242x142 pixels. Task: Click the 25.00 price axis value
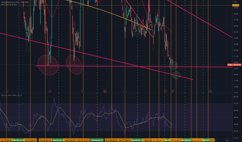(x=236, y=32)
